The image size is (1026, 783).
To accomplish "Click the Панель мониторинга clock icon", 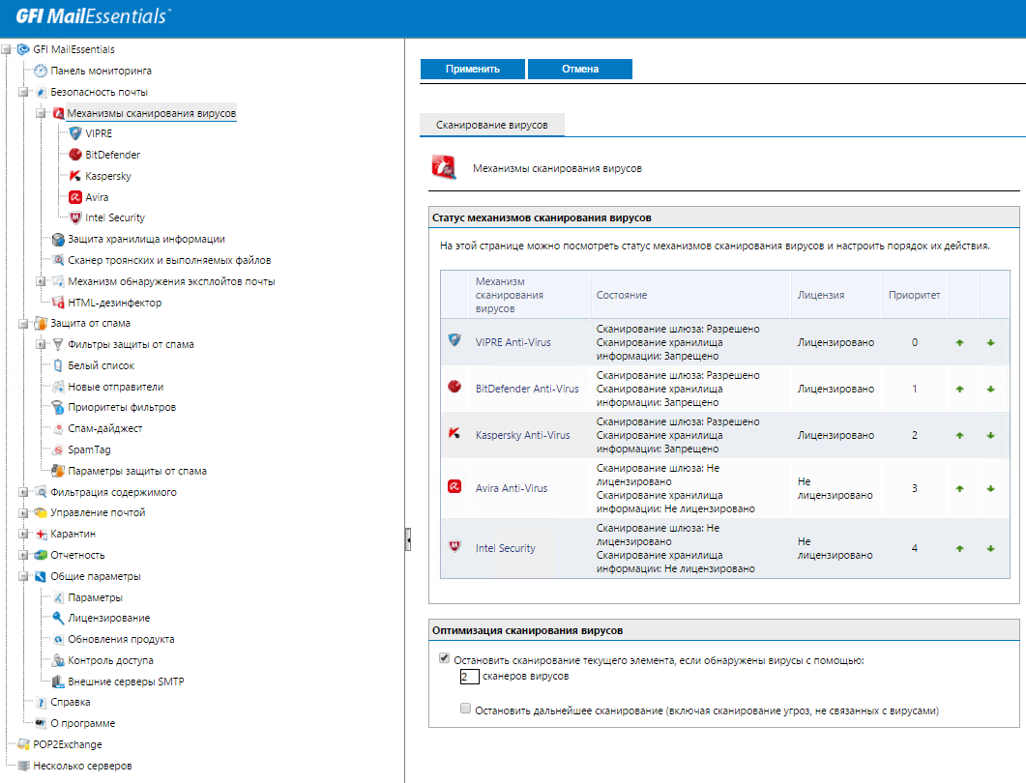I will click(x=41, y=71).
